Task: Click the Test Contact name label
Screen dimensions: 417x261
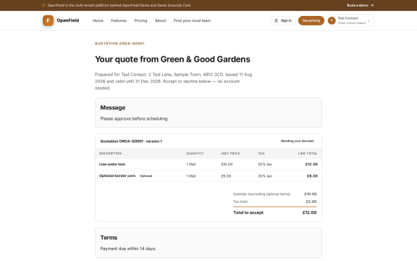Action: 347,18
